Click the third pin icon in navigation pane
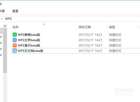Image resolution: width=140 pixels, height=102 pixels. 1,49
